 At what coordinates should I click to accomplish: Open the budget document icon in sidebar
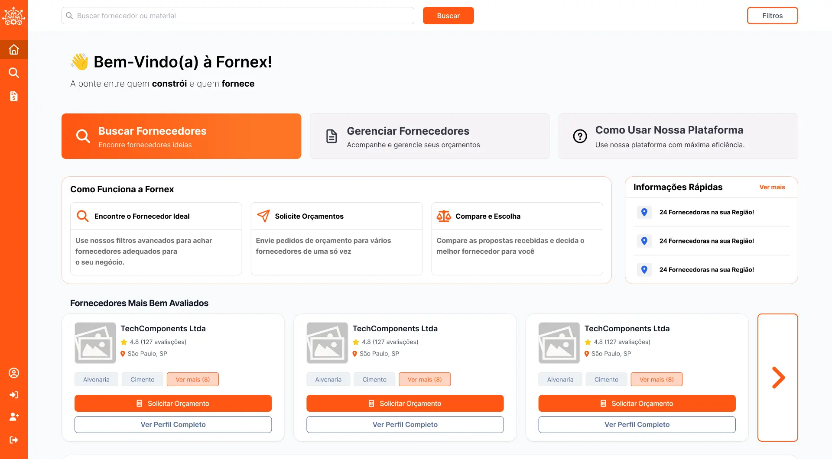point(14,96)
